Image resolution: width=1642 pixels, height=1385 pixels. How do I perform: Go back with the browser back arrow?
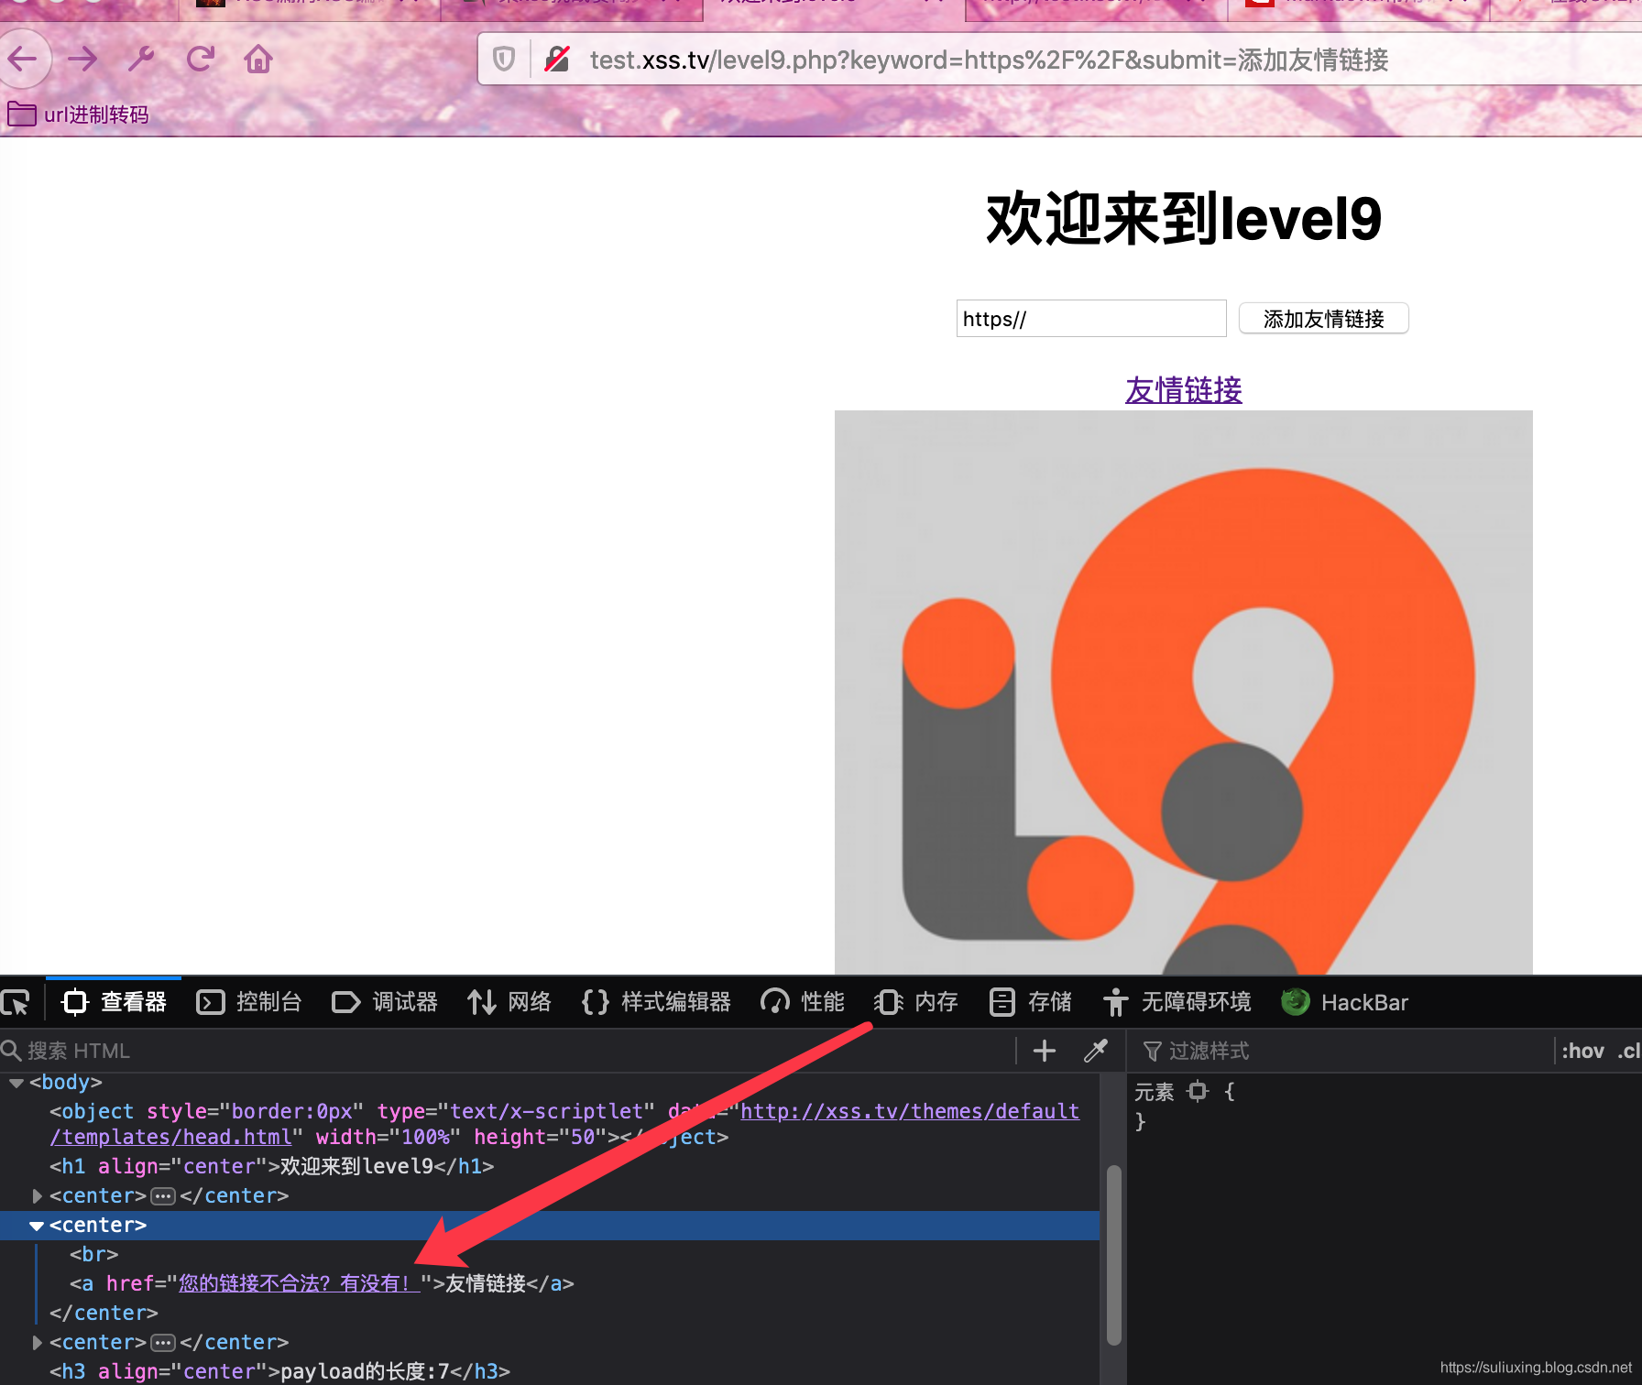click(23, 60)
